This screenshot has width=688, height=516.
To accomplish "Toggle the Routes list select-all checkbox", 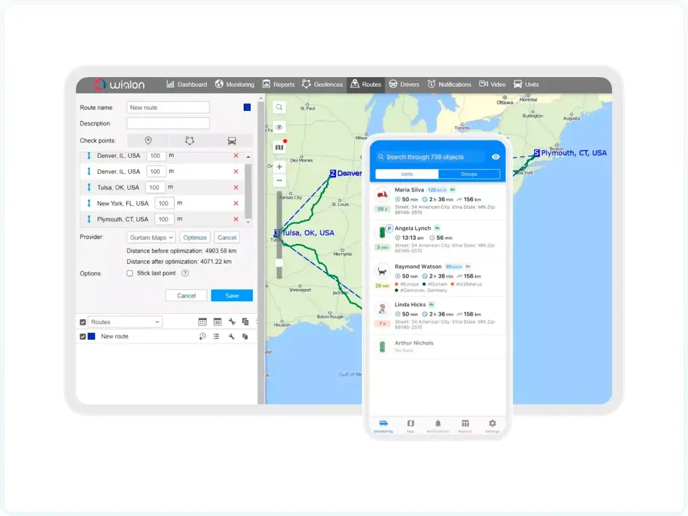I will click(x=83, y=322).
